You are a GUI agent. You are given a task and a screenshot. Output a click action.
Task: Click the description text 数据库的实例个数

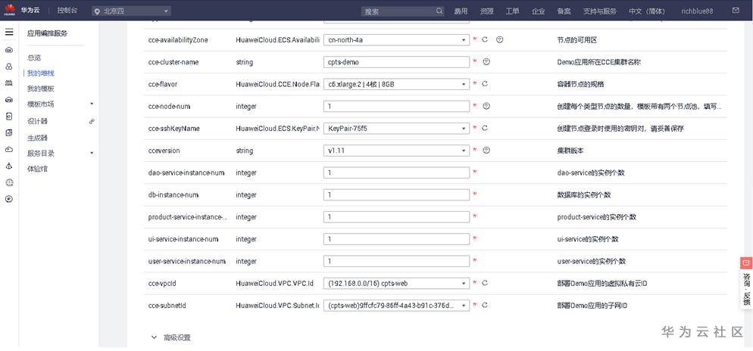tap(584, 195)
